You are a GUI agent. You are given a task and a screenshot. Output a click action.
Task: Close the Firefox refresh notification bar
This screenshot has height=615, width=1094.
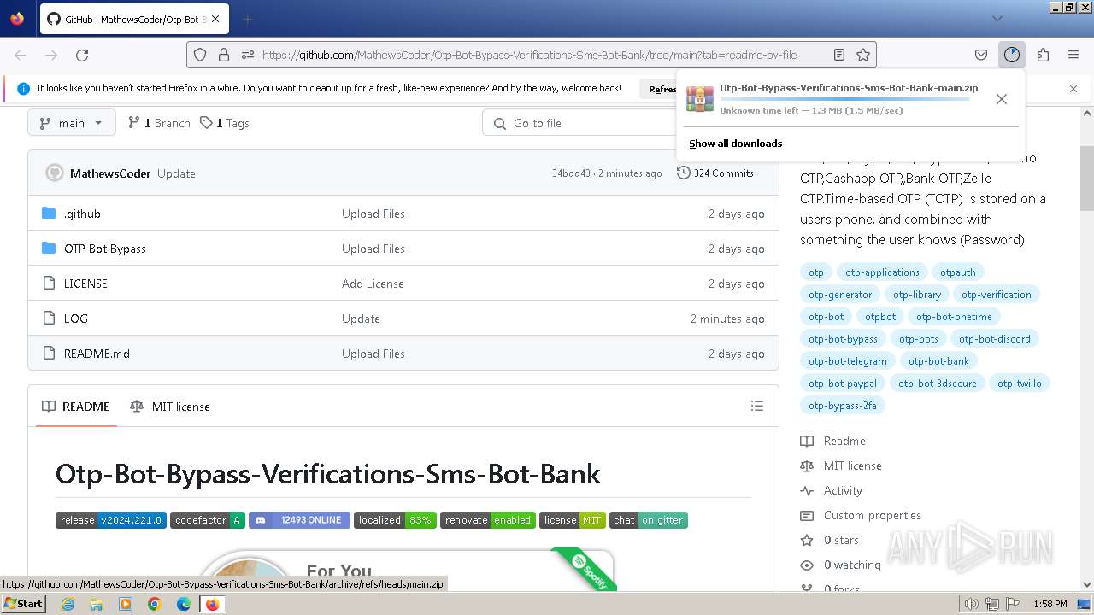pos(1073,88)
